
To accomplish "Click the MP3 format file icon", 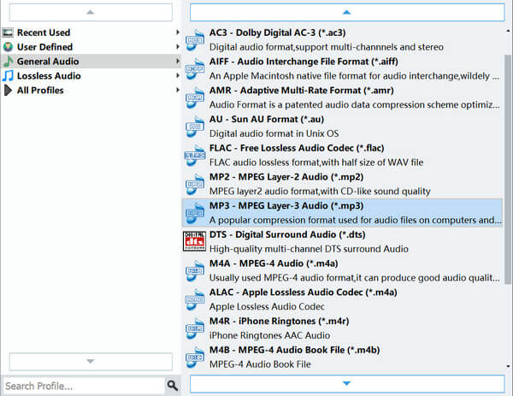I will (195, 213).
